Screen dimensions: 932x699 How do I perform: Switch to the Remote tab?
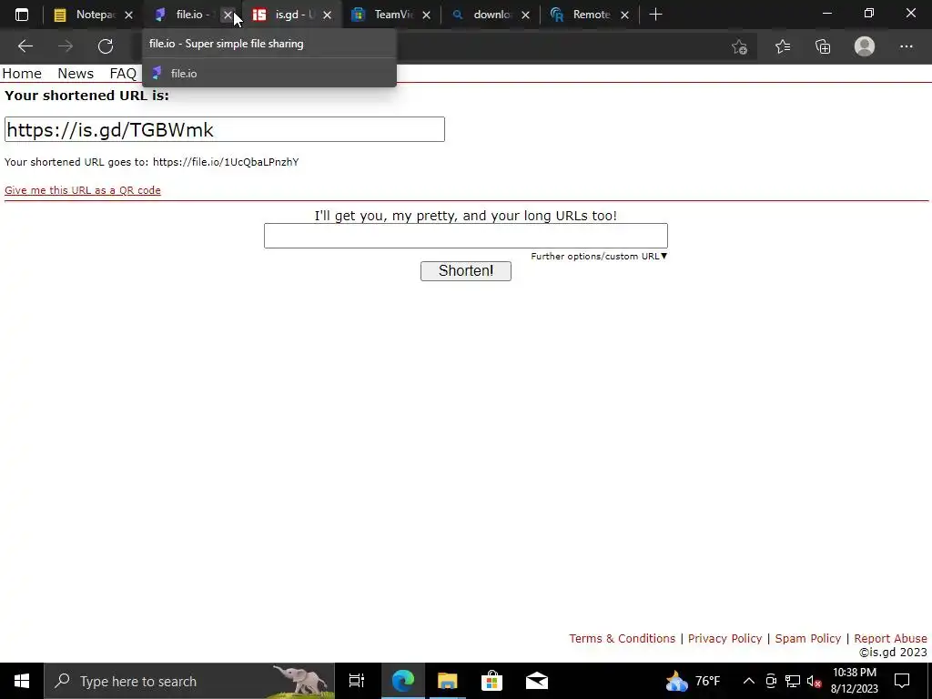click(x=590, y=15)
